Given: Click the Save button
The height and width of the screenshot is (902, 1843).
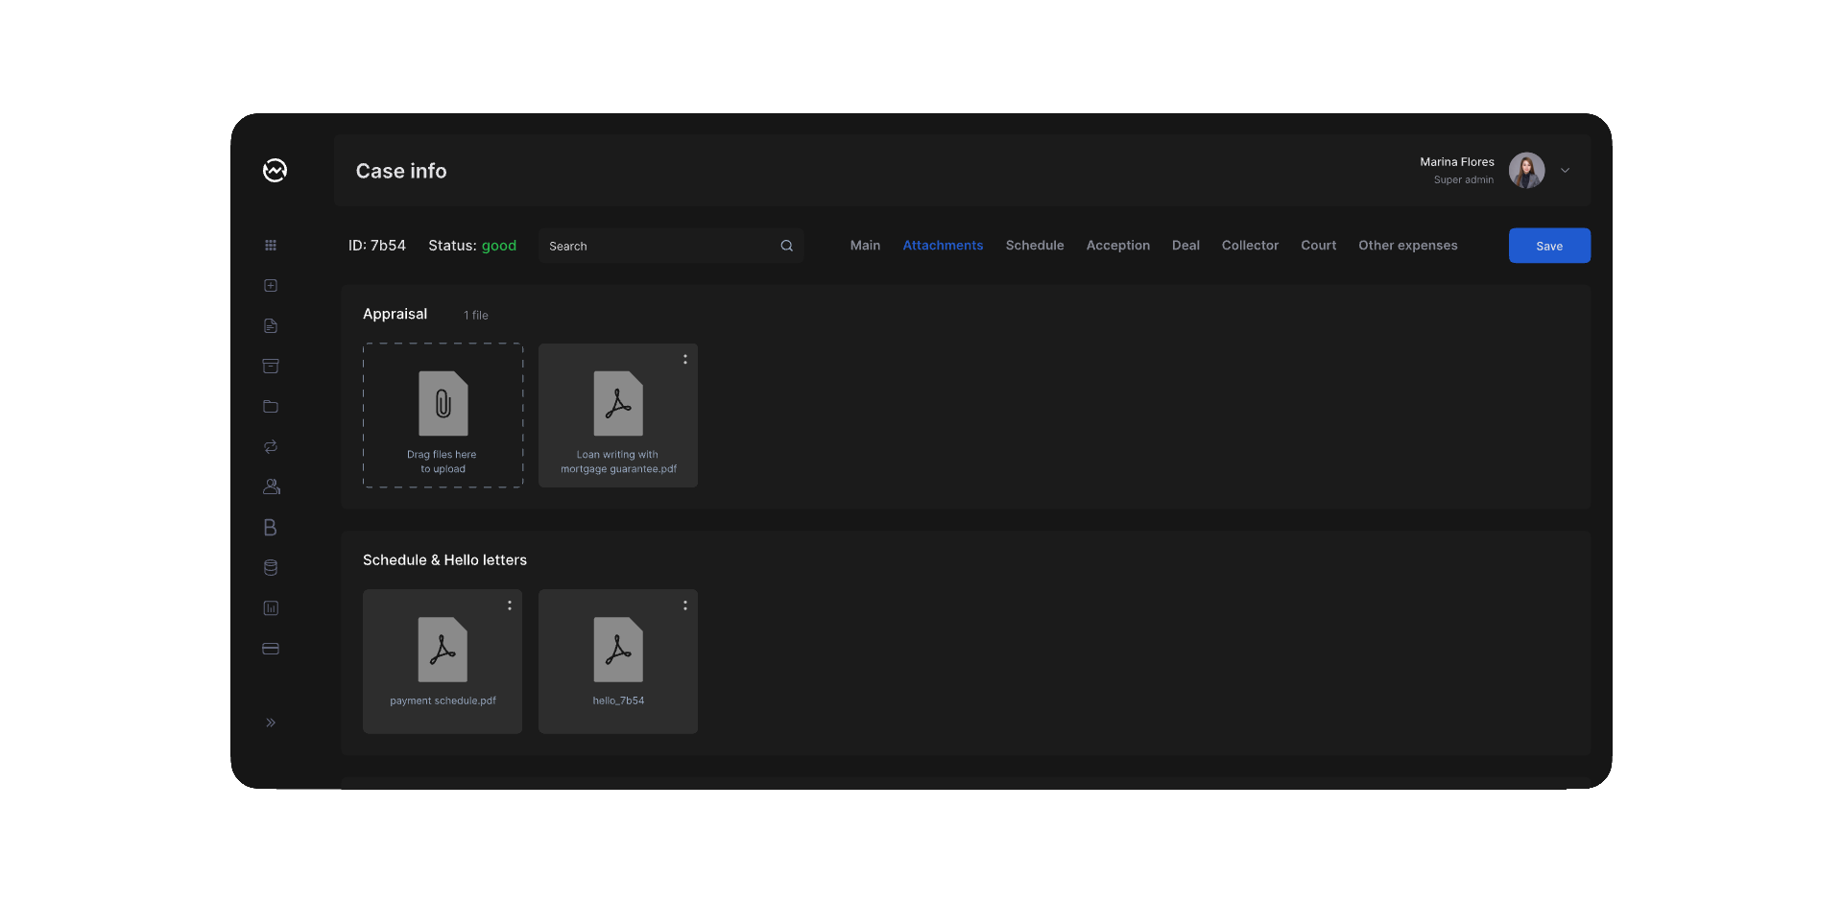Looking at the screenshot, I should pyautogui.click(x=1548, y=246).
